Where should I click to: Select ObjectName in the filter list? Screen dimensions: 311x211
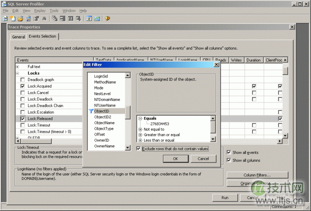[104, 123]
